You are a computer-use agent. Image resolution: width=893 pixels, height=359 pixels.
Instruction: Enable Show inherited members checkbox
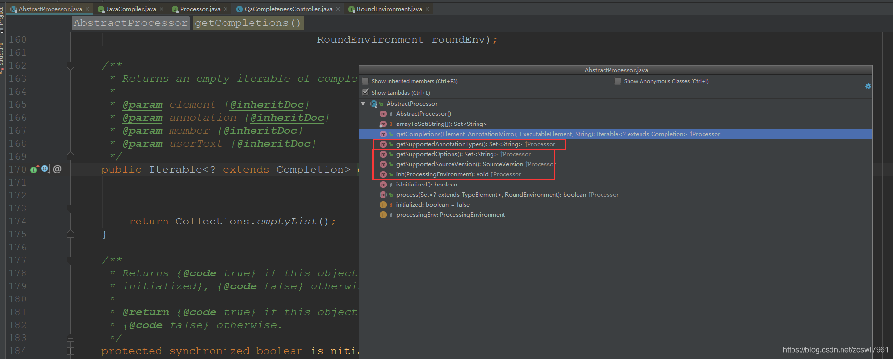coord(365,81)
